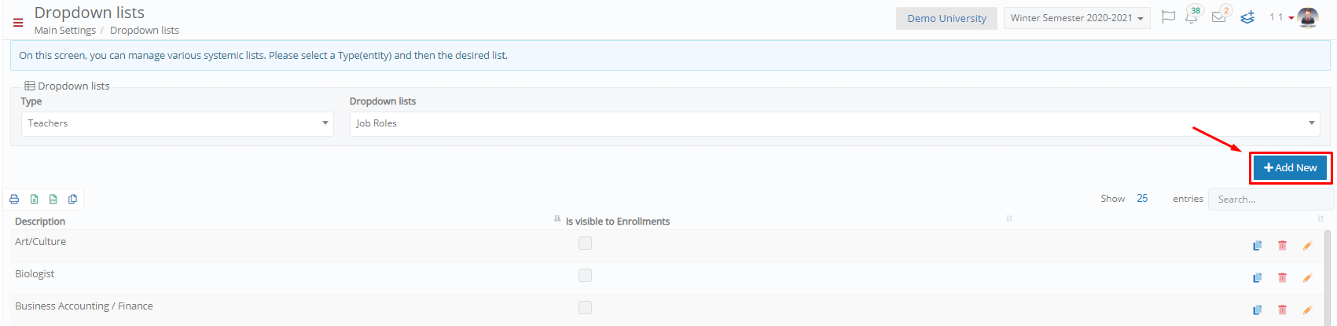Screen dimensions: 1337x326
Task: Toggle Art/Culture visible to Enrollments checkbox
Action: pyautogui.click(x=585, y=244)
